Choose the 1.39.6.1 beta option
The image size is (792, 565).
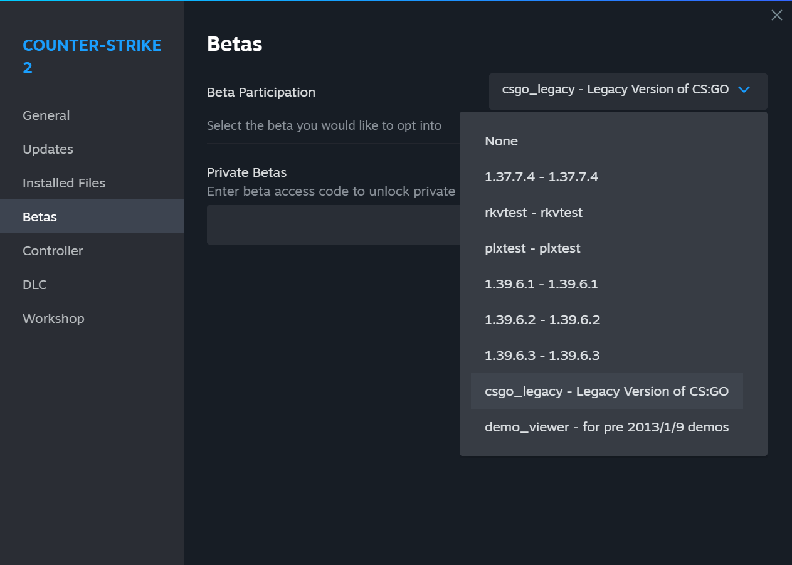(541, 284)
